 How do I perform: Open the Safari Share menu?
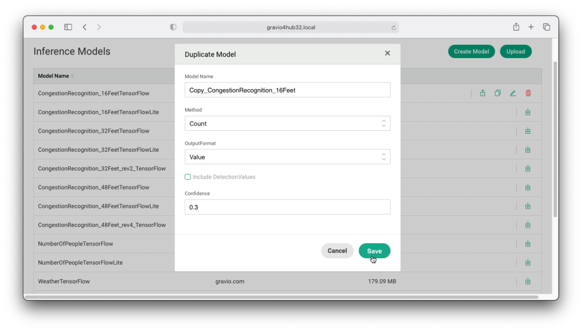pos(516,27)
